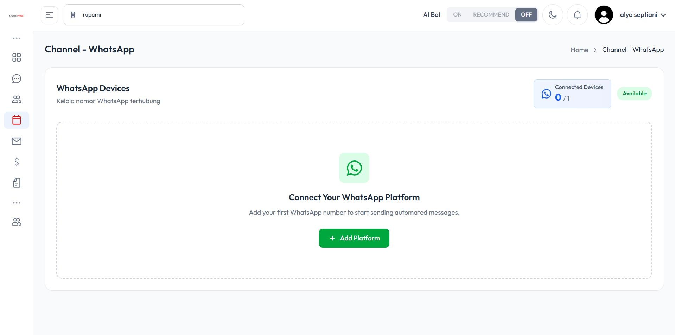Select the red calendar channel icon
The image size is (675, 335).
(x=17, y=120)
